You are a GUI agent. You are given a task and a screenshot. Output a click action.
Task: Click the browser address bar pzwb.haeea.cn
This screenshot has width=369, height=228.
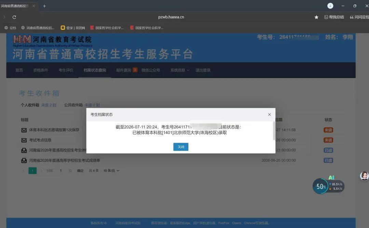(x=171, y=17)
